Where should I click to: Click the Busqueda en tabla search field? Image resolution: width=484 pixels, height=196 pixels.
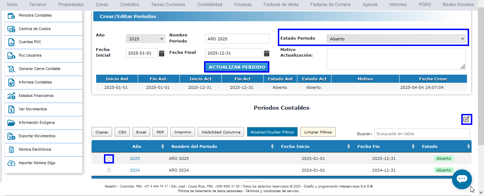point(422,134)
